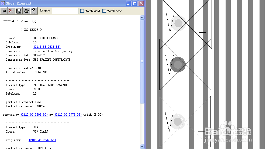The width and height of the screenshot is (266, 149).
Task: Close the Show Element window
Action: 141,4
